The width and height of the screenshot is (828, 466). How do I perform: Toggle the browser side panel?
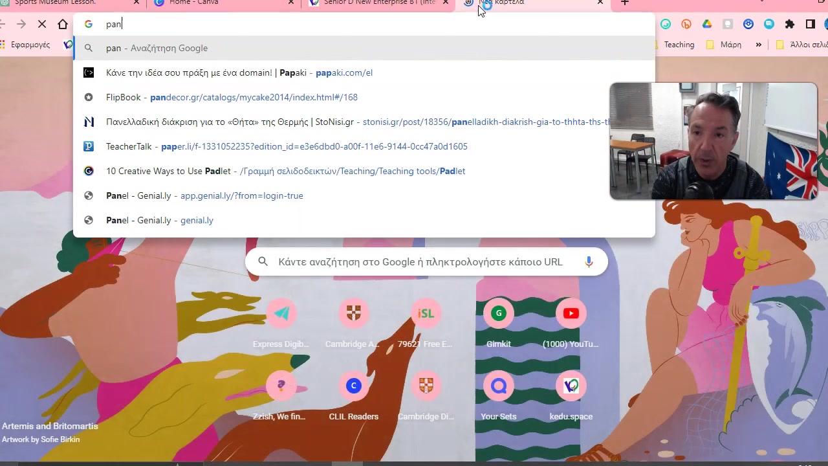(x=811, y=24)
